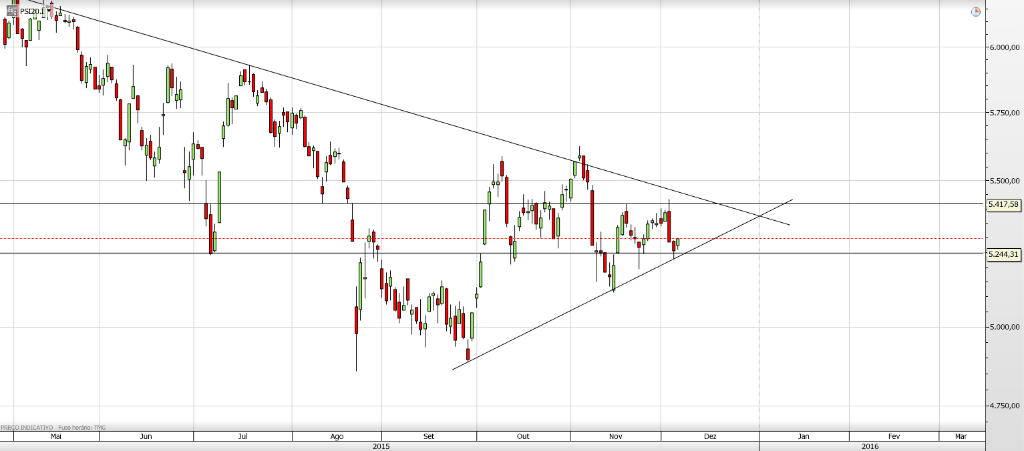Select the 5.417,58 horizontal line price tag

coord(1004,204)
